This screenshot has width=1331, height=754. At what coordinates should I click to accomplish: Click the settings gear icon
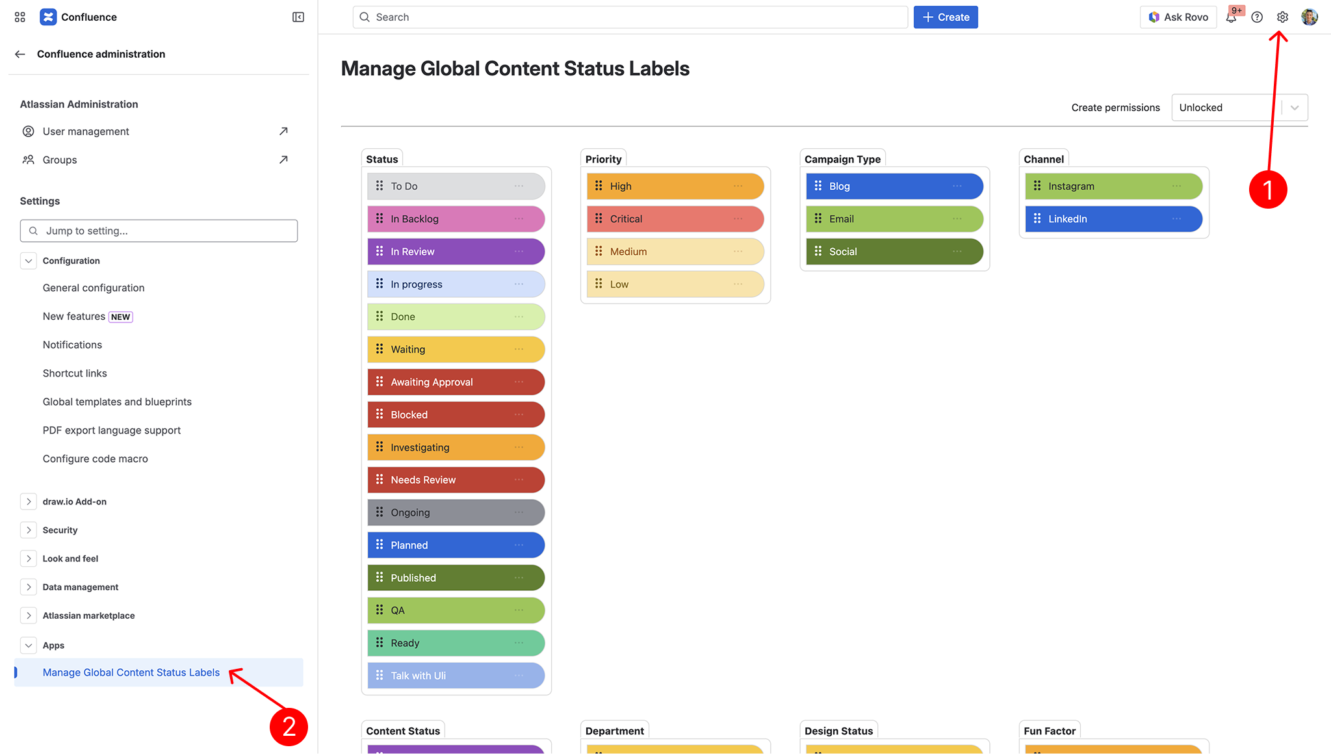pos(1282,18)
